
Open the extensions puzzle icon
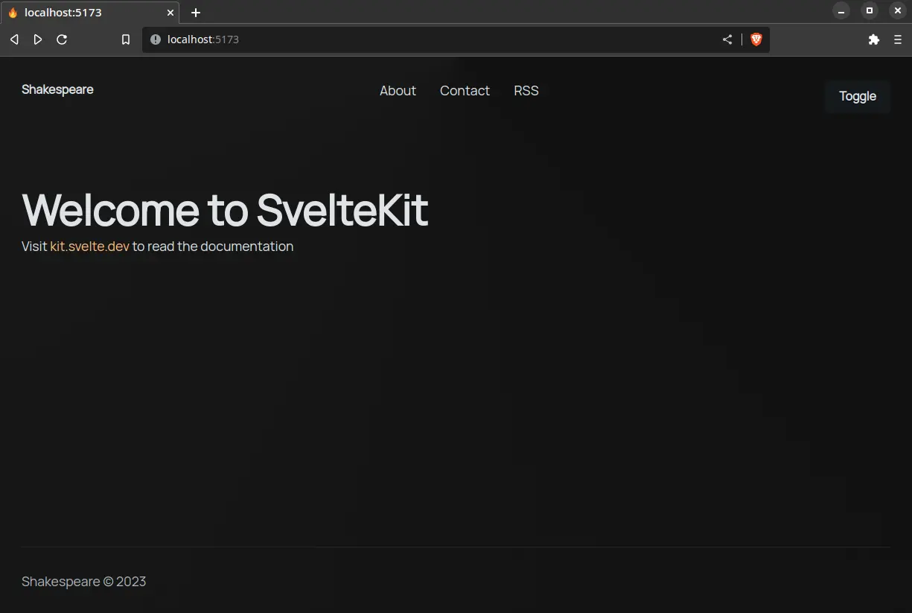(874, 39)
